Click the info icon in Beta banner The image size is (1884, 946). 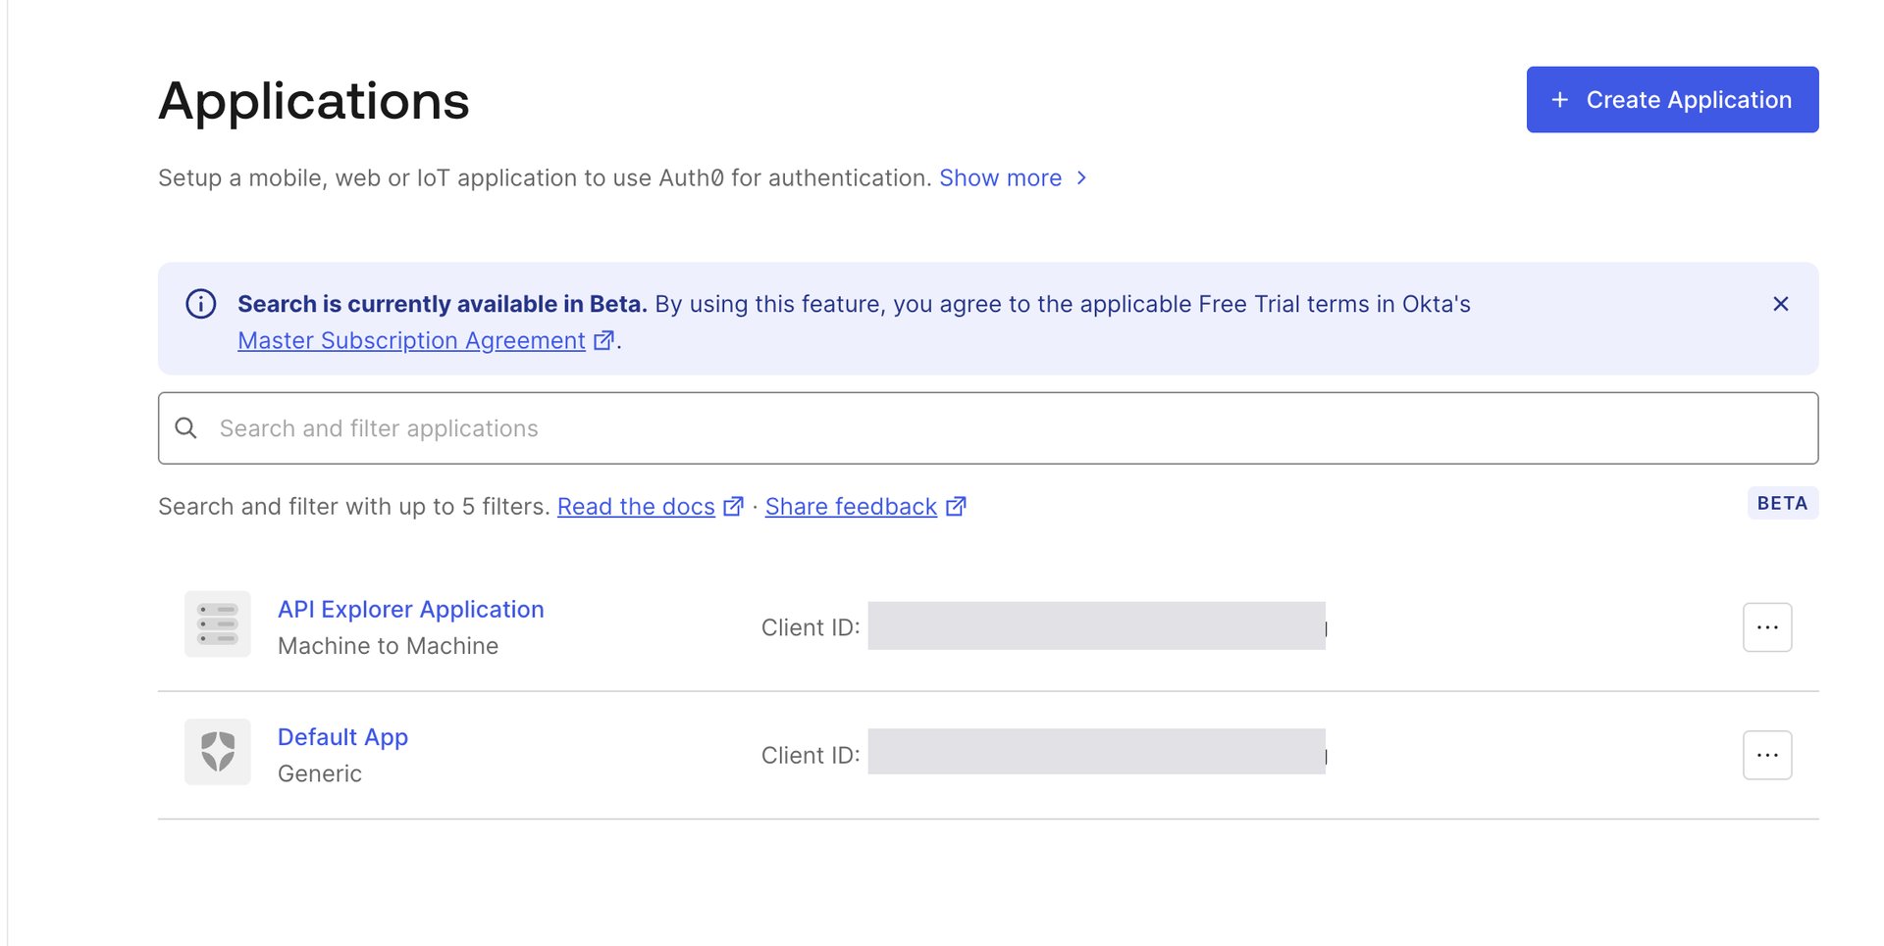201,304
